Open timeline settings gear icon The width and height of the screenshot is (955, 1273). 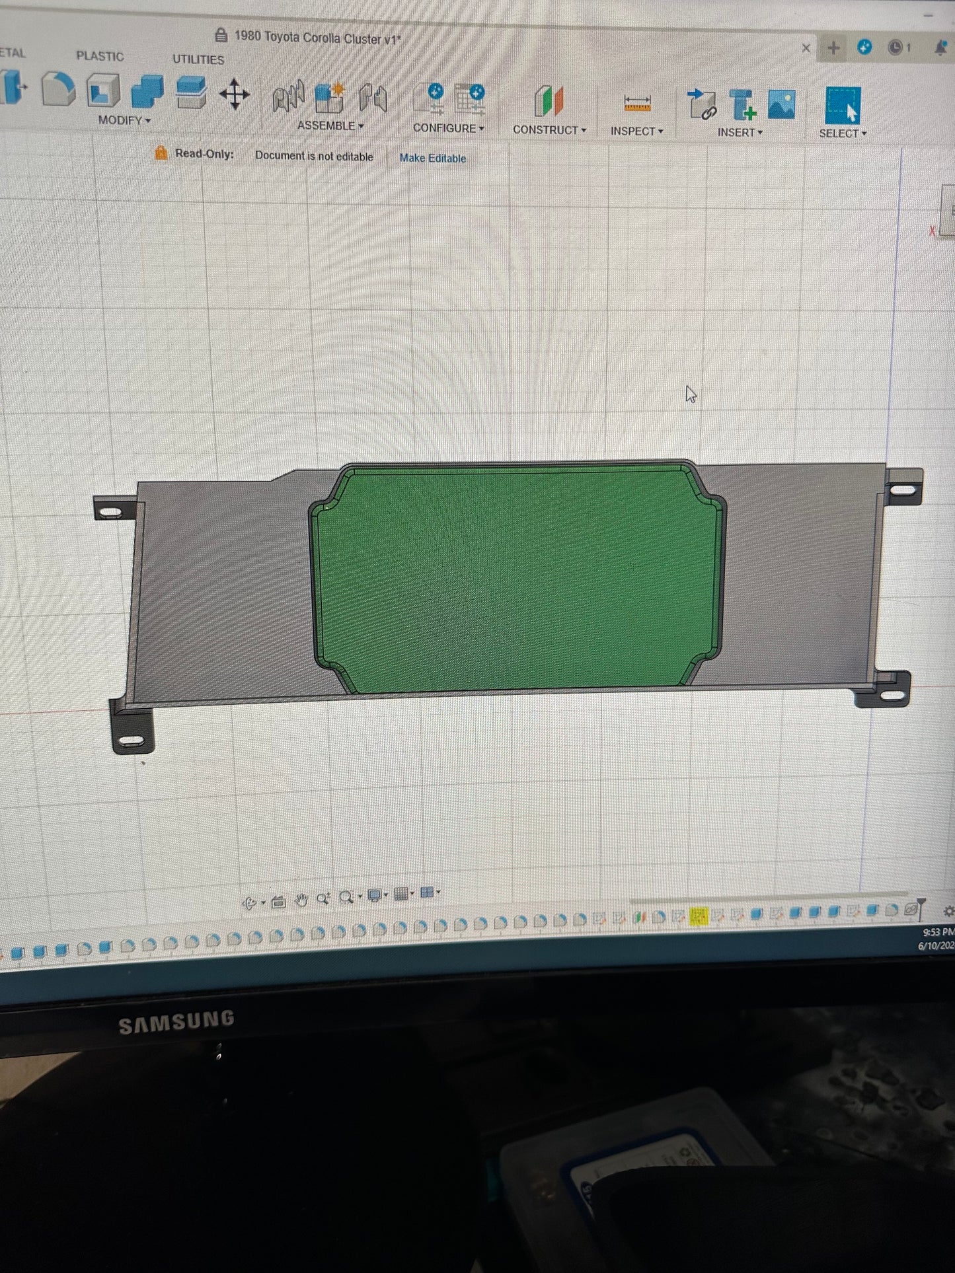point(948,912)
